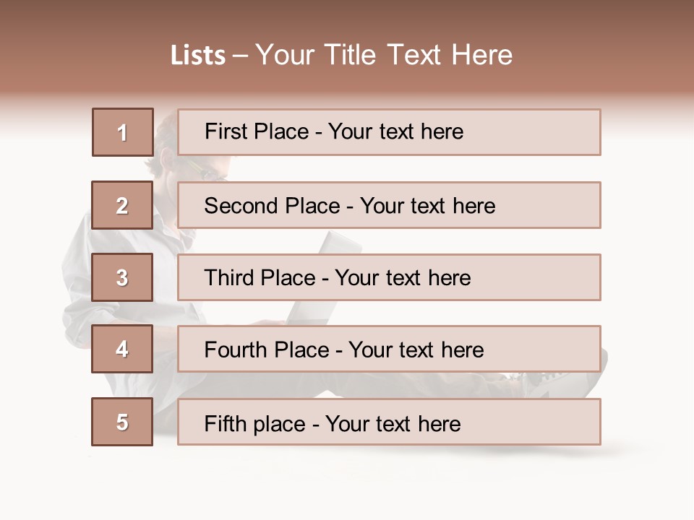694x520 pixels.
Task: Click the Second Place text box
Action: 389,205
